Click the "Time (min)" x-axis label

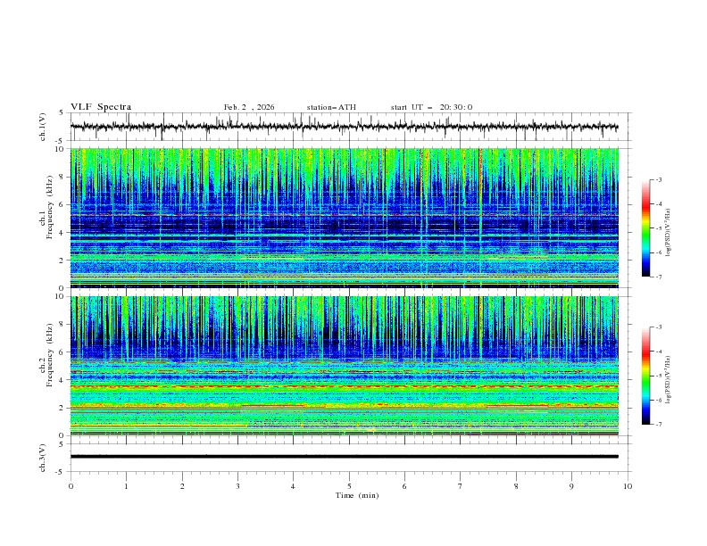click(357, 495)
